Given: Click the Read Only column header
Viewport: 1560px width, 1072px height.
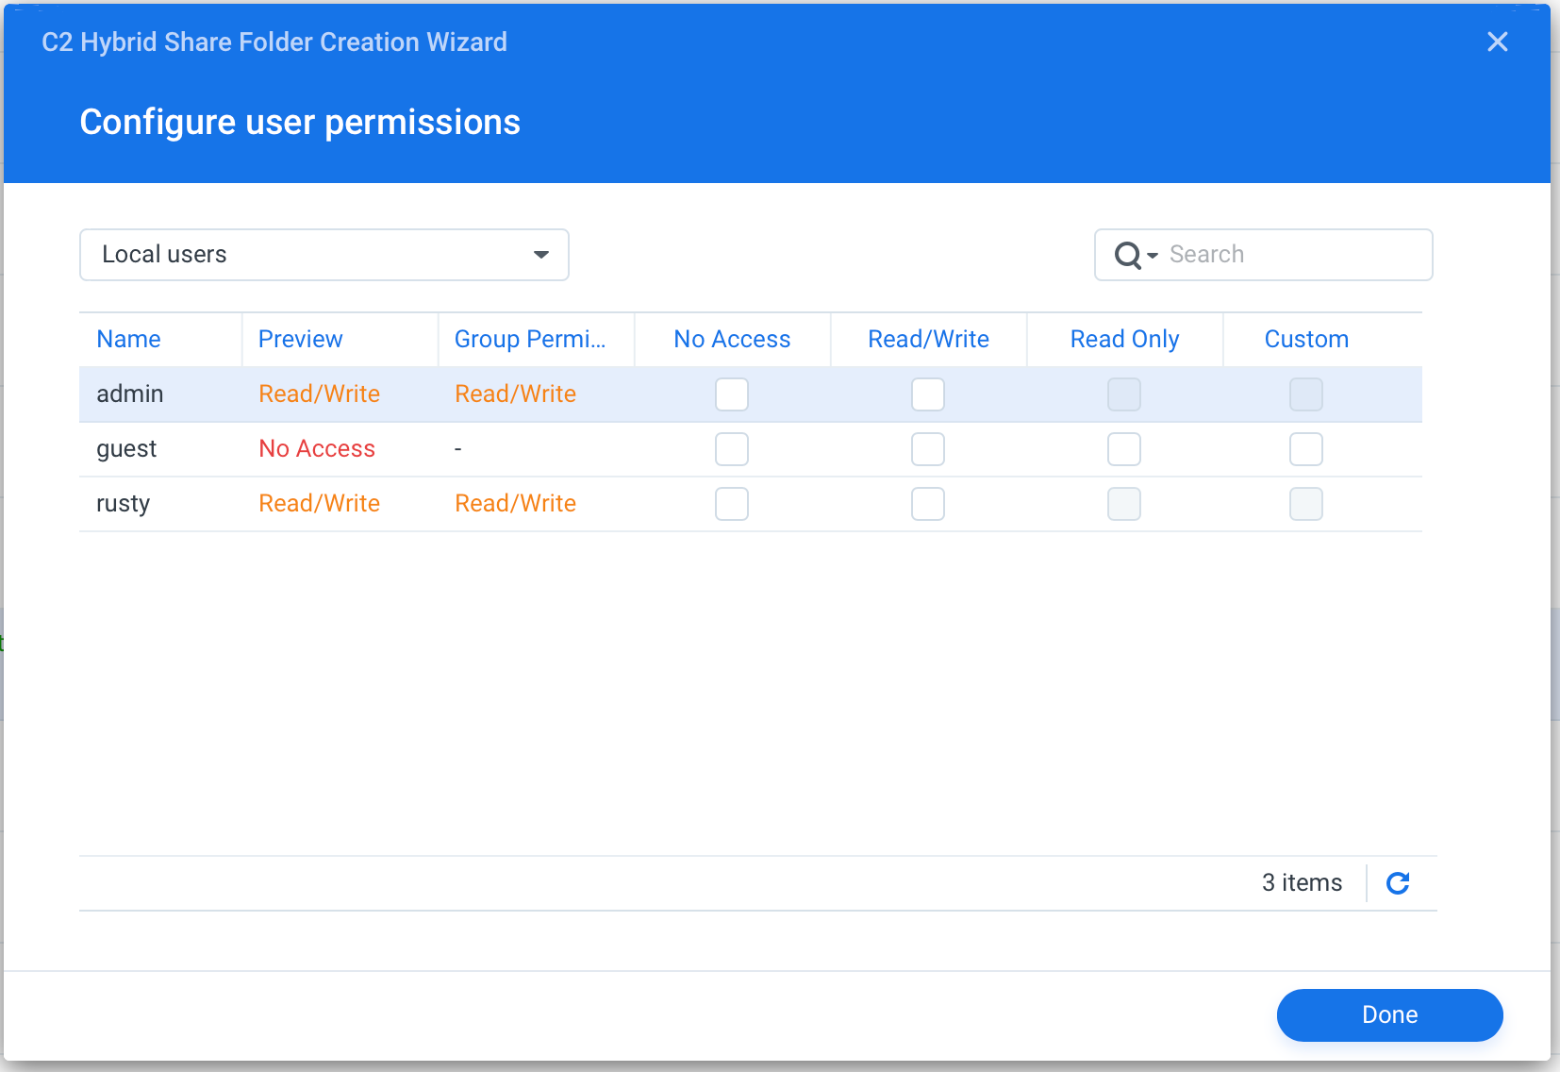Looking at the screenshot, I should click(x=1124, y=340).
